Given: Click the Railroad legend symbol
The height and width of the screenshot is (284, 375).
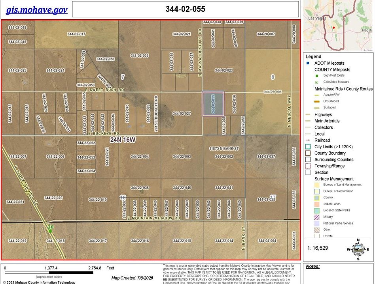Looking at the screenshot, I should pos(308,140).
